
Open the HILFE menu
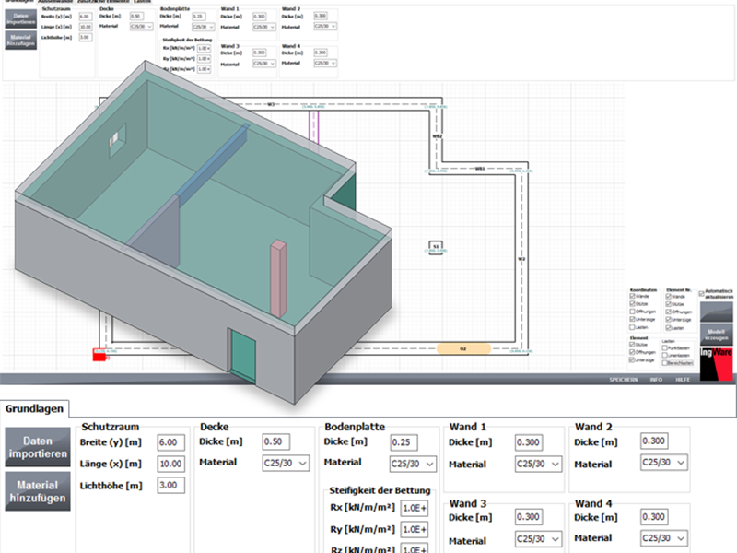point(683,380)
